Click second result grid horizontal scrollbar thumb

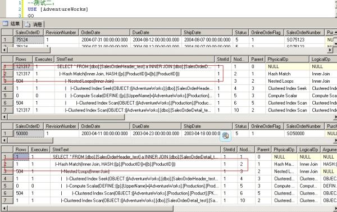pos(30,141)
